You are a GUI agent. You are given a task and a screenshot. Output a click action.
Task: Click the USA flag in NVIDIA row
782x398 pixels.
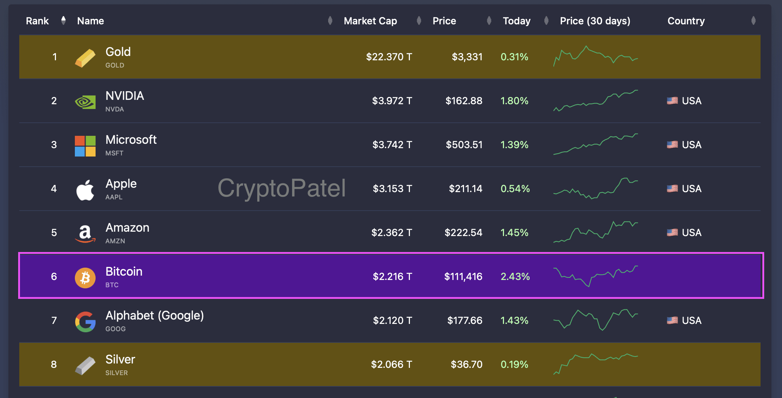tap(672, 101)
